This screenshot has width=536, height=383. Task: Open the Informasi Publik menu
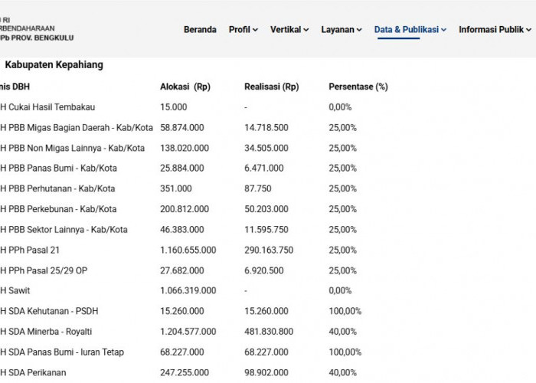tap(492, 30)
